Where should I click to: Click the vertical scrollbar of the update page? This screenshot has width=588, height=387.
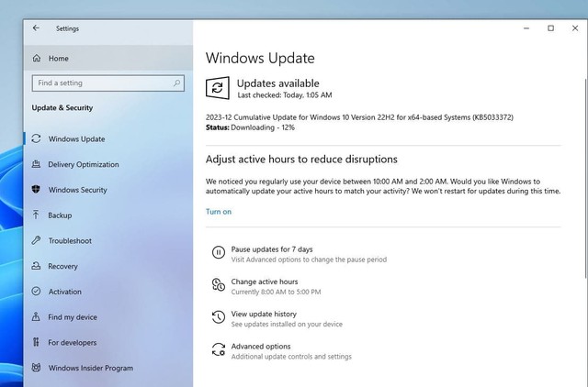pyautogui.click(x=586, y=179)
